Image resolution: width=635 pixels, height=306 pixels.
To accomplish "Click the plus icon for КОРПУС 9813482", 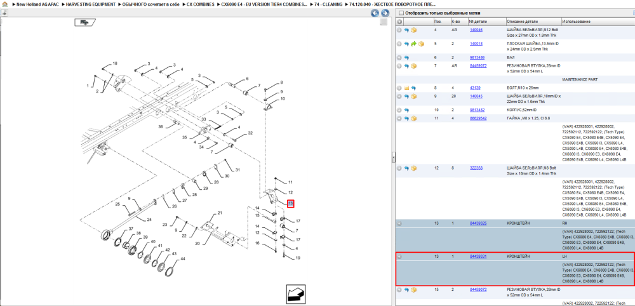I will 399,110.
